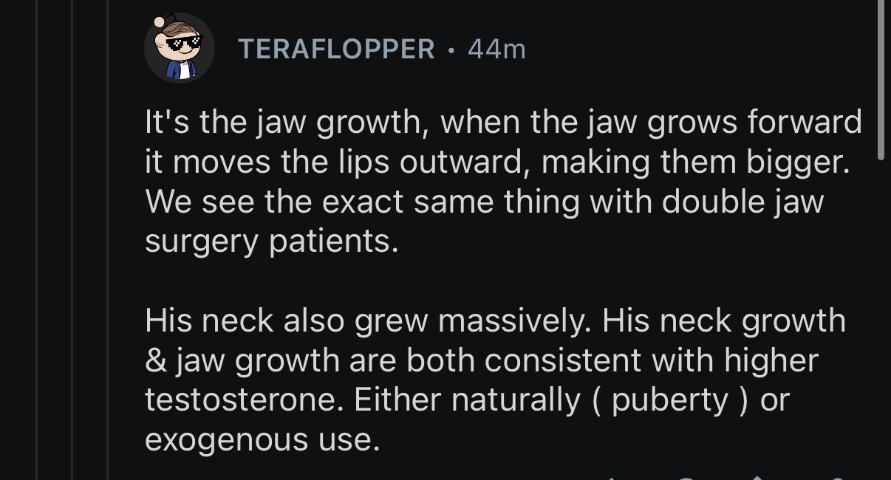This screenshot has height=480, width=891.
Task: Select the line ending "double jaw"
Action: 484,202
